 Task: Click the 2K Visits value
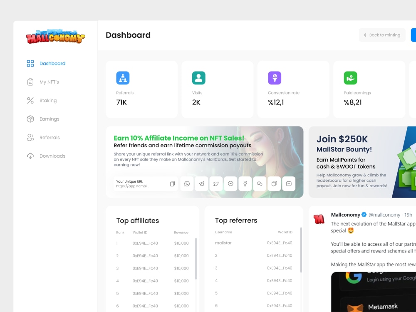(196, 102)
